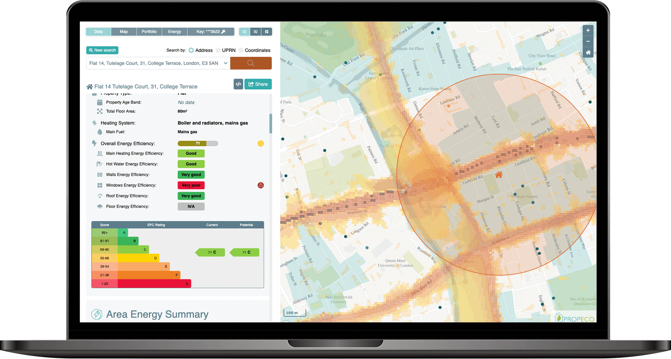The image size is (671, 359).
Task: Click the Share button
Action: point(258,84)
